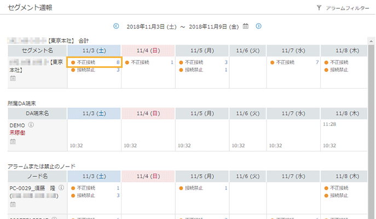376x219 pixels.
Task: Click calendar icon under 東京本社 segment name
Action: [13, 79]
